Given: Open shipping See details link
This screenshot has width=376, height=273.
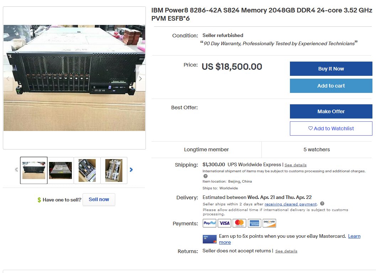Looking at the screenshot, I should pyautogui.click(x=295, y=165).
